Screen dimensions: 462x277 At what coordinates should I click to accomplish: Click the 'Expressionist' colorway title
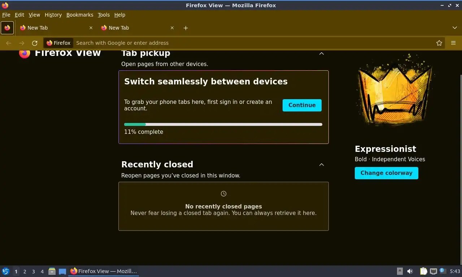click(x=385, y=149)
